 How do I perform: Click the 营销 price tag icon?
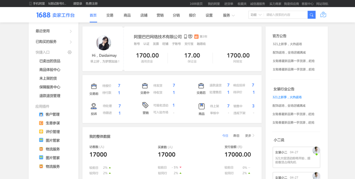tap(145, 105)
